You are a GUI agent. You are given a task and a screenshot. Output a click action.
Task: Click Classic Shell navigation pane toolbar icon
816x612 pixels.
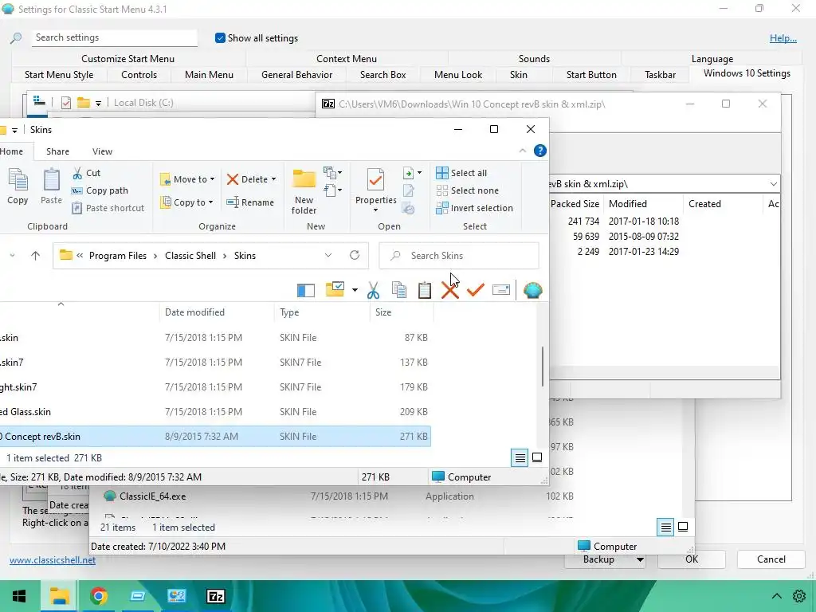[x=305, y=290]
